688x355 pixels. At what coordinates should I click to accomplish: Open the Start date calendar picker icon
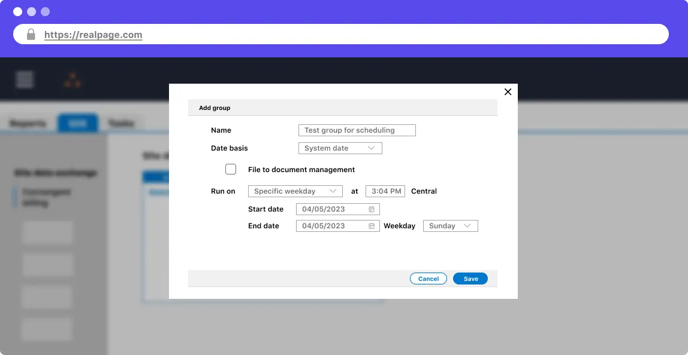372,209
